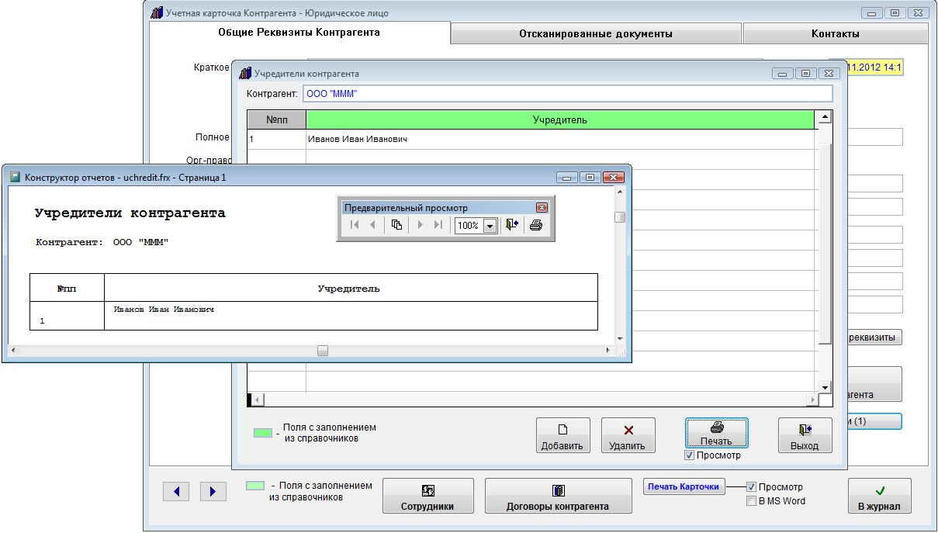
Task: Maximize the Конструктор отчетов window
Action: [590, 177]
